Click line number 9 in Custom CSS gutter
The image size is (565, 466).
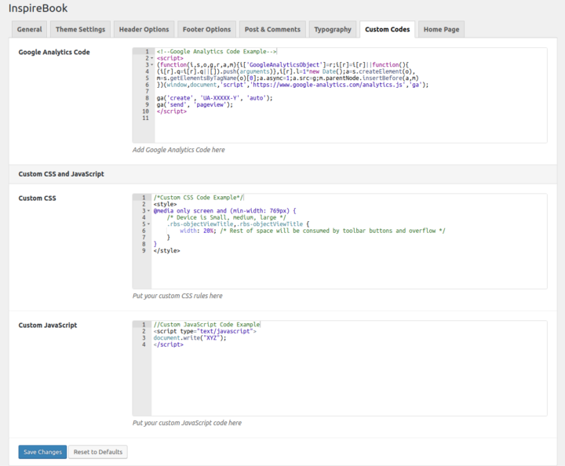144,251
